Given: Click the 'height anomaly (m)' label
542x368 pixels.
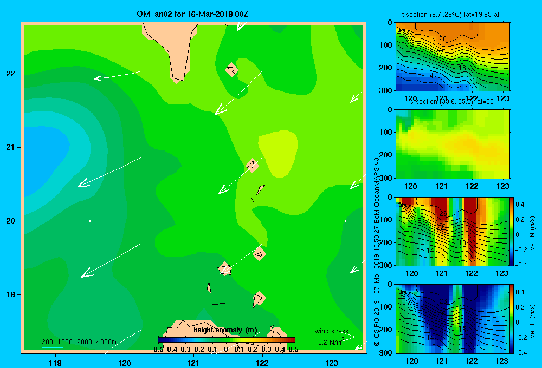Looking at the screenshot, I should [x=225, y=330].
